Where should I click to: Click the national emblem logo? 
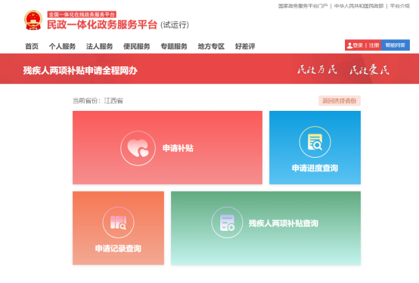(x=33, y=20)
